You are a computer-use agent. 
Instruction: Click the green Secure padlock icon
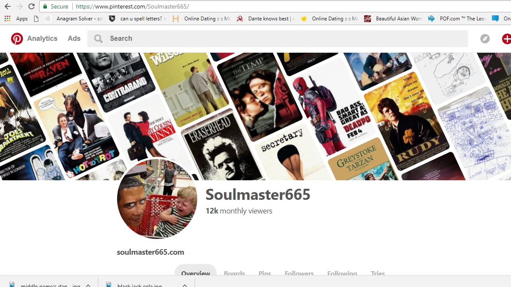[x=45, y=6]
